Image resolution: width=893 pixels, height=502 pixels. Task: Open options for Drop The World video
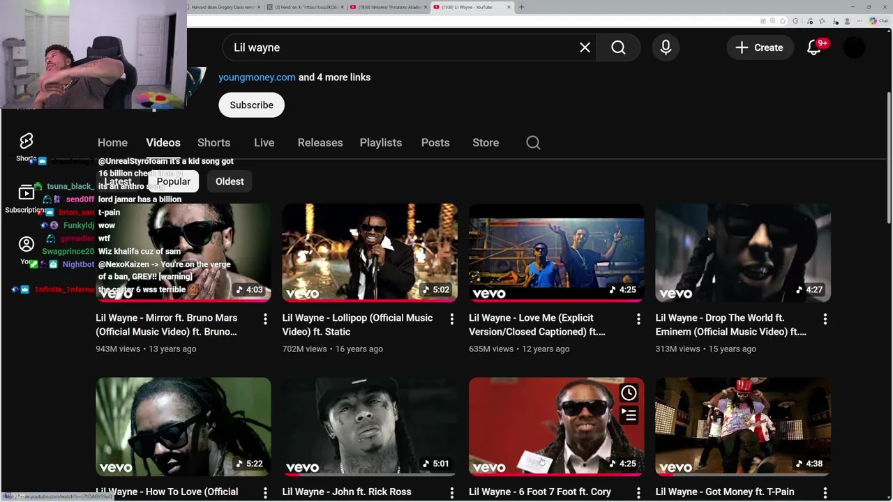pyautogui.click(x=825, y=319)
